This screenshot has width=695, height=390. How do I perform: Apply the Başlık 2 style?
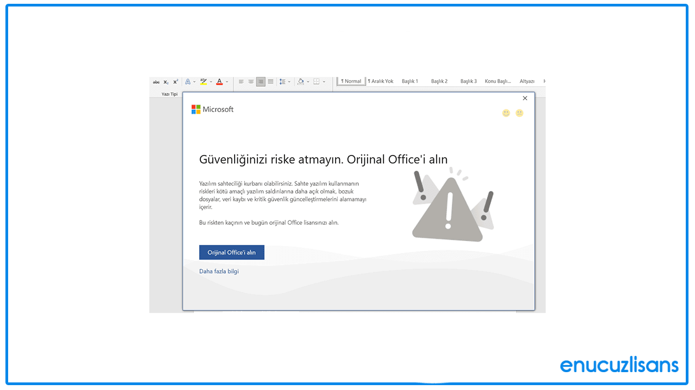(x=439, y=81)
